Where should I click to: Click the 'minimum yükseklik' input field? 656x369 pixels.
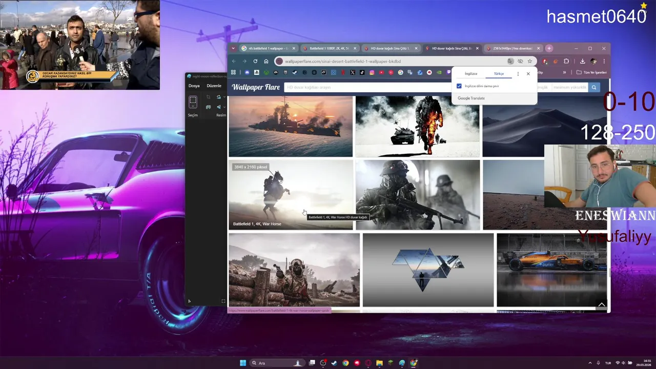coord(570,87)
